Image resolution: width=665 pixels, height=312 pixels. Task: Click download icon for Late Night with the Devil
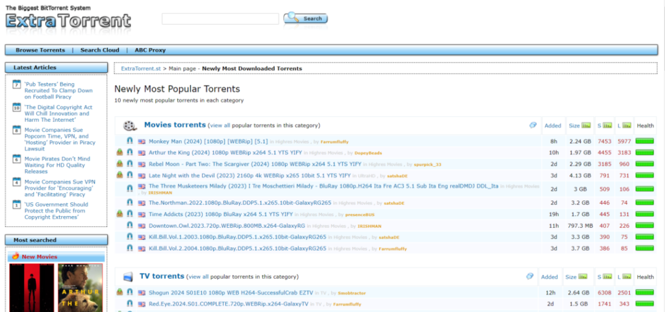[x=120, y=175]
